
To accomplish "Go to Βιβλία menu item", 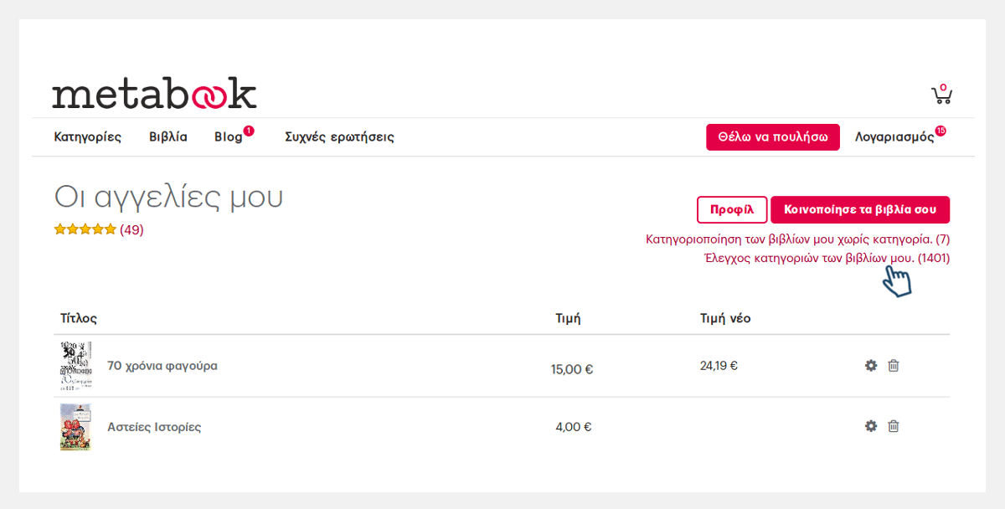I will point(167,137).
